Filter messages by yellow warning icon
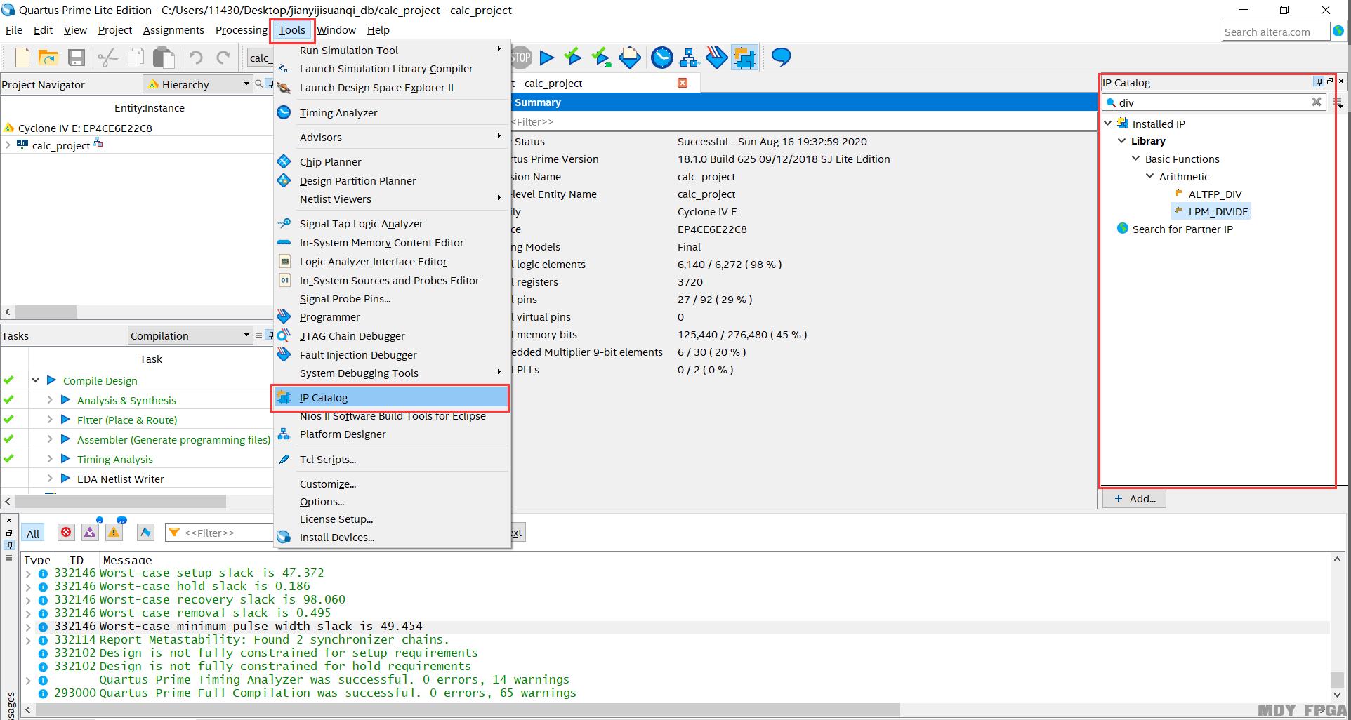The height and width of the screenshot is (720, 1351). point(114,533)
